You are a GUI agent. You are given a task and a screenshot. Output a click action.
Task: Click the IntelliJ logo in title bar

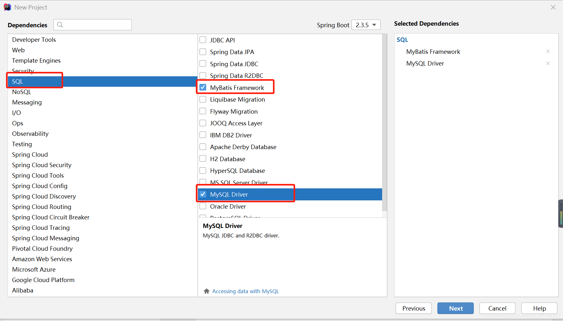coord(7,7)
